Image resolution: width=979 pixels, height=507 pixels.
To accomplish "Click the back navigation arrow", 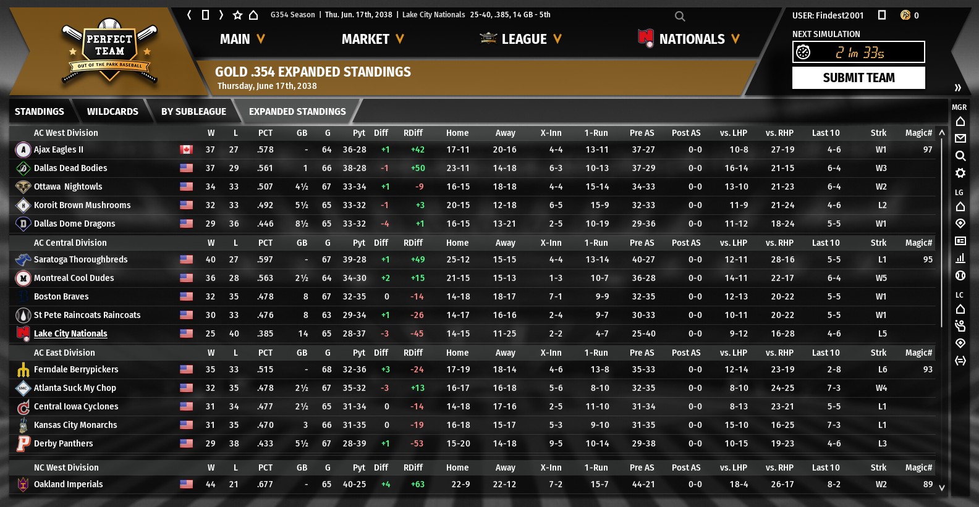I will click(x=189, y=15).
